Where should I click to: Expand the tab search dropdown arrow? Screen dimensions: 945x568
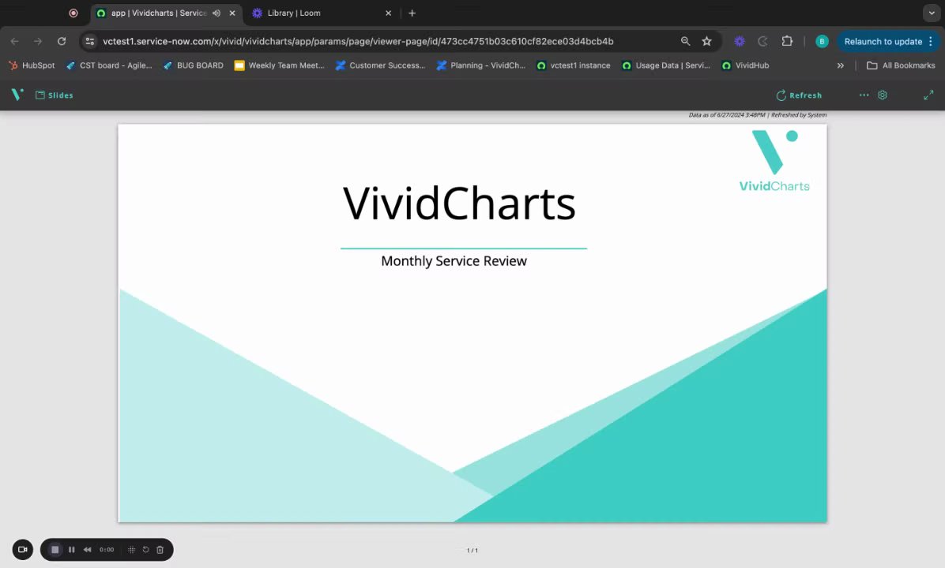tap(931, 13)
